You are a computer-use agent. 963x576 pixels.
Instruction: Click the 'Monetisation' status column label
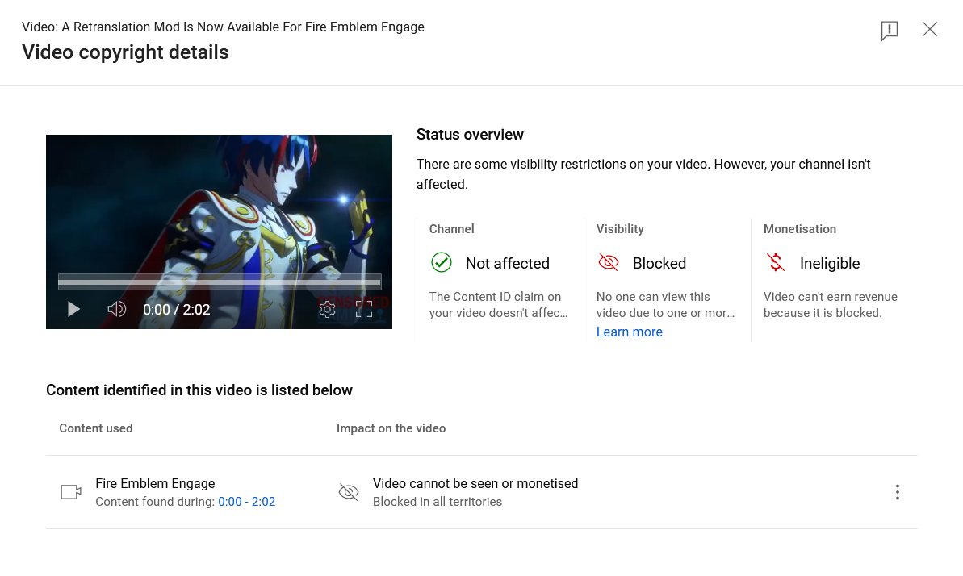[x=800, y=229]
